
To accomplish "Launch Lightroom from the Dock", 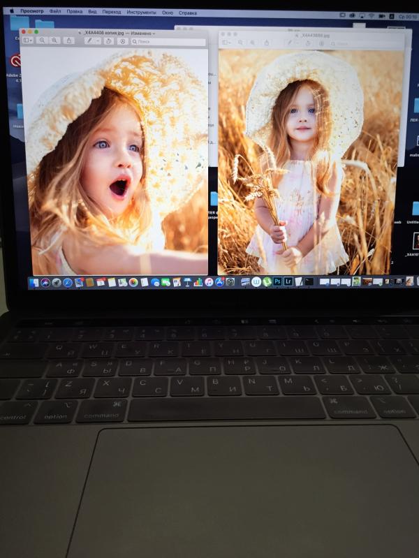I will click(288, 281).
